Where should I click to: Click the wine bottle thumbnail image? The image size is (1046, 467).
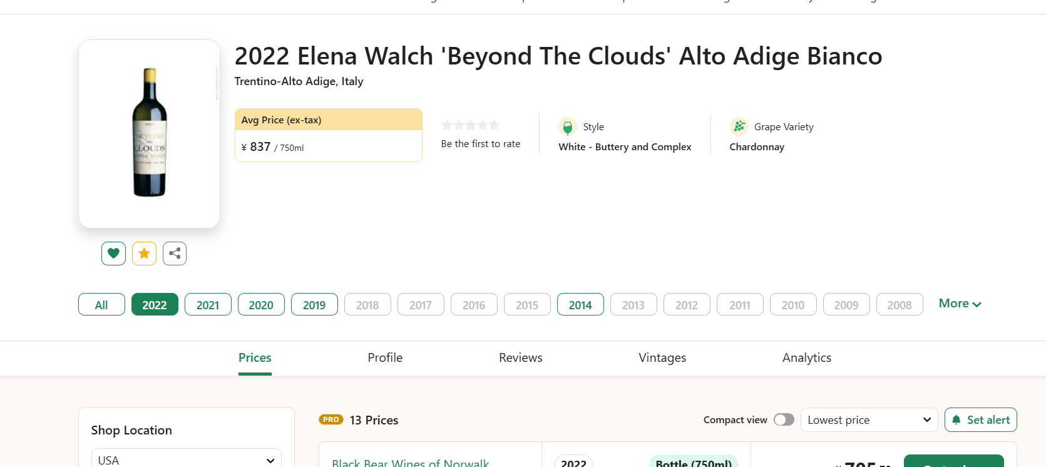pos(149,133)
